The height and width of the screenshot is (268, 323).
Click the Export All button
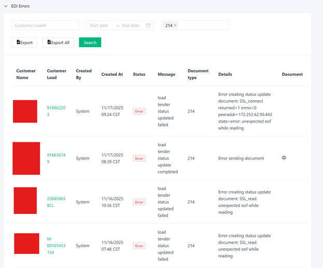pyautogui.click(x=58, y=42)
